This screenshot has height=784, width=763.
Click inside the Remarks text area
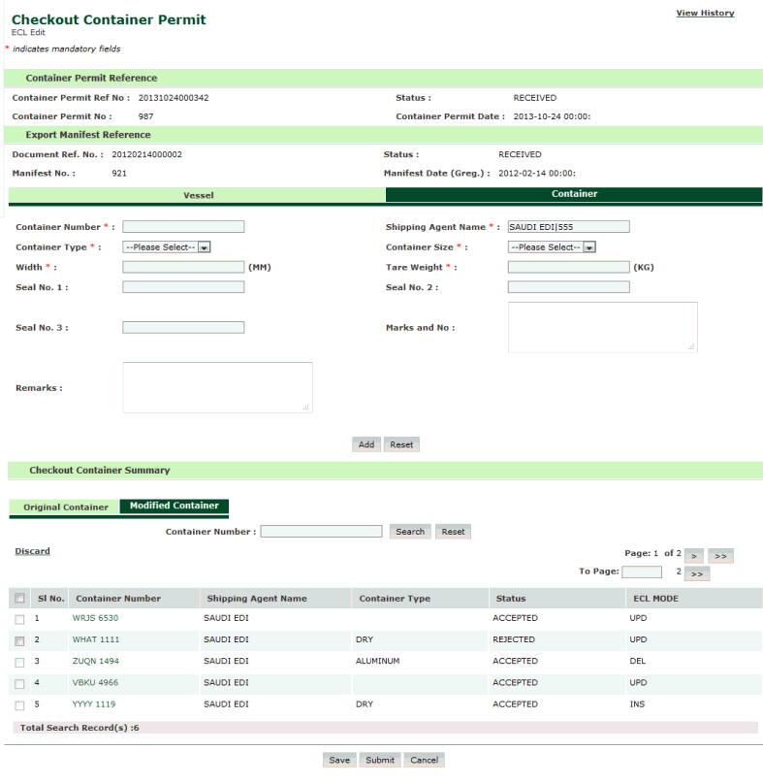(217, 387)
